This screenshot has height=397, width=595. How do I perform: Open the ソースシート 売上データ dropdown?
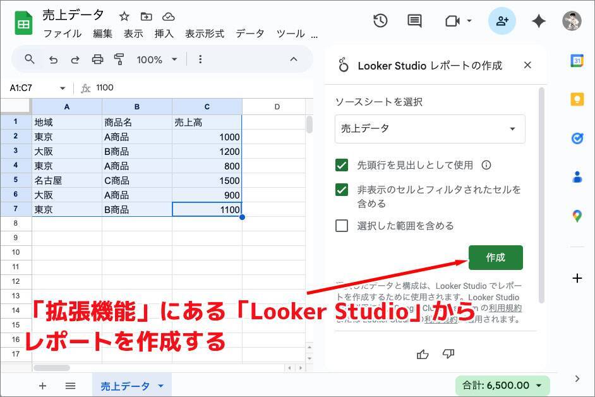(430, 129)
